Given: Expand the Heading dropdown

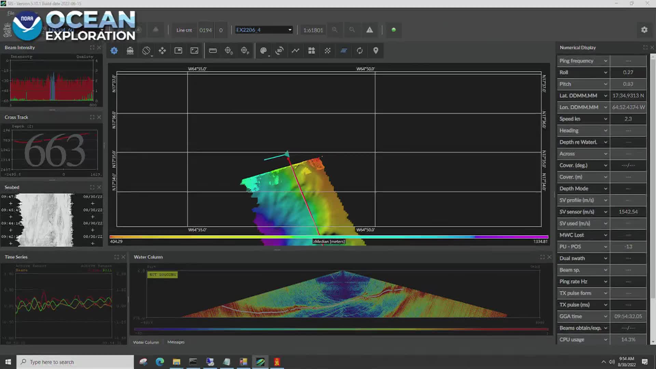Looking at the screenshot, I should (x=605, y=131).
